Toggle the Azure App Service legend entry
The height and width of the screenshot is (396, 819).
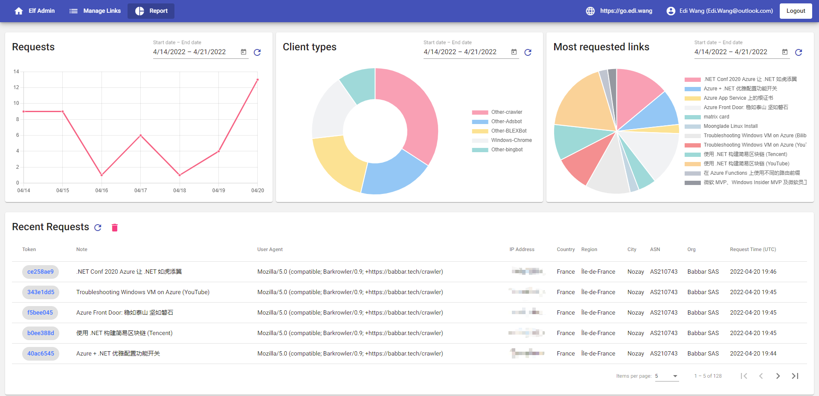729,98
